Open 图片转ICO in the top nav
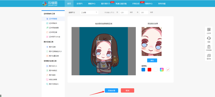Screen dimensions: 215x97 105,3
